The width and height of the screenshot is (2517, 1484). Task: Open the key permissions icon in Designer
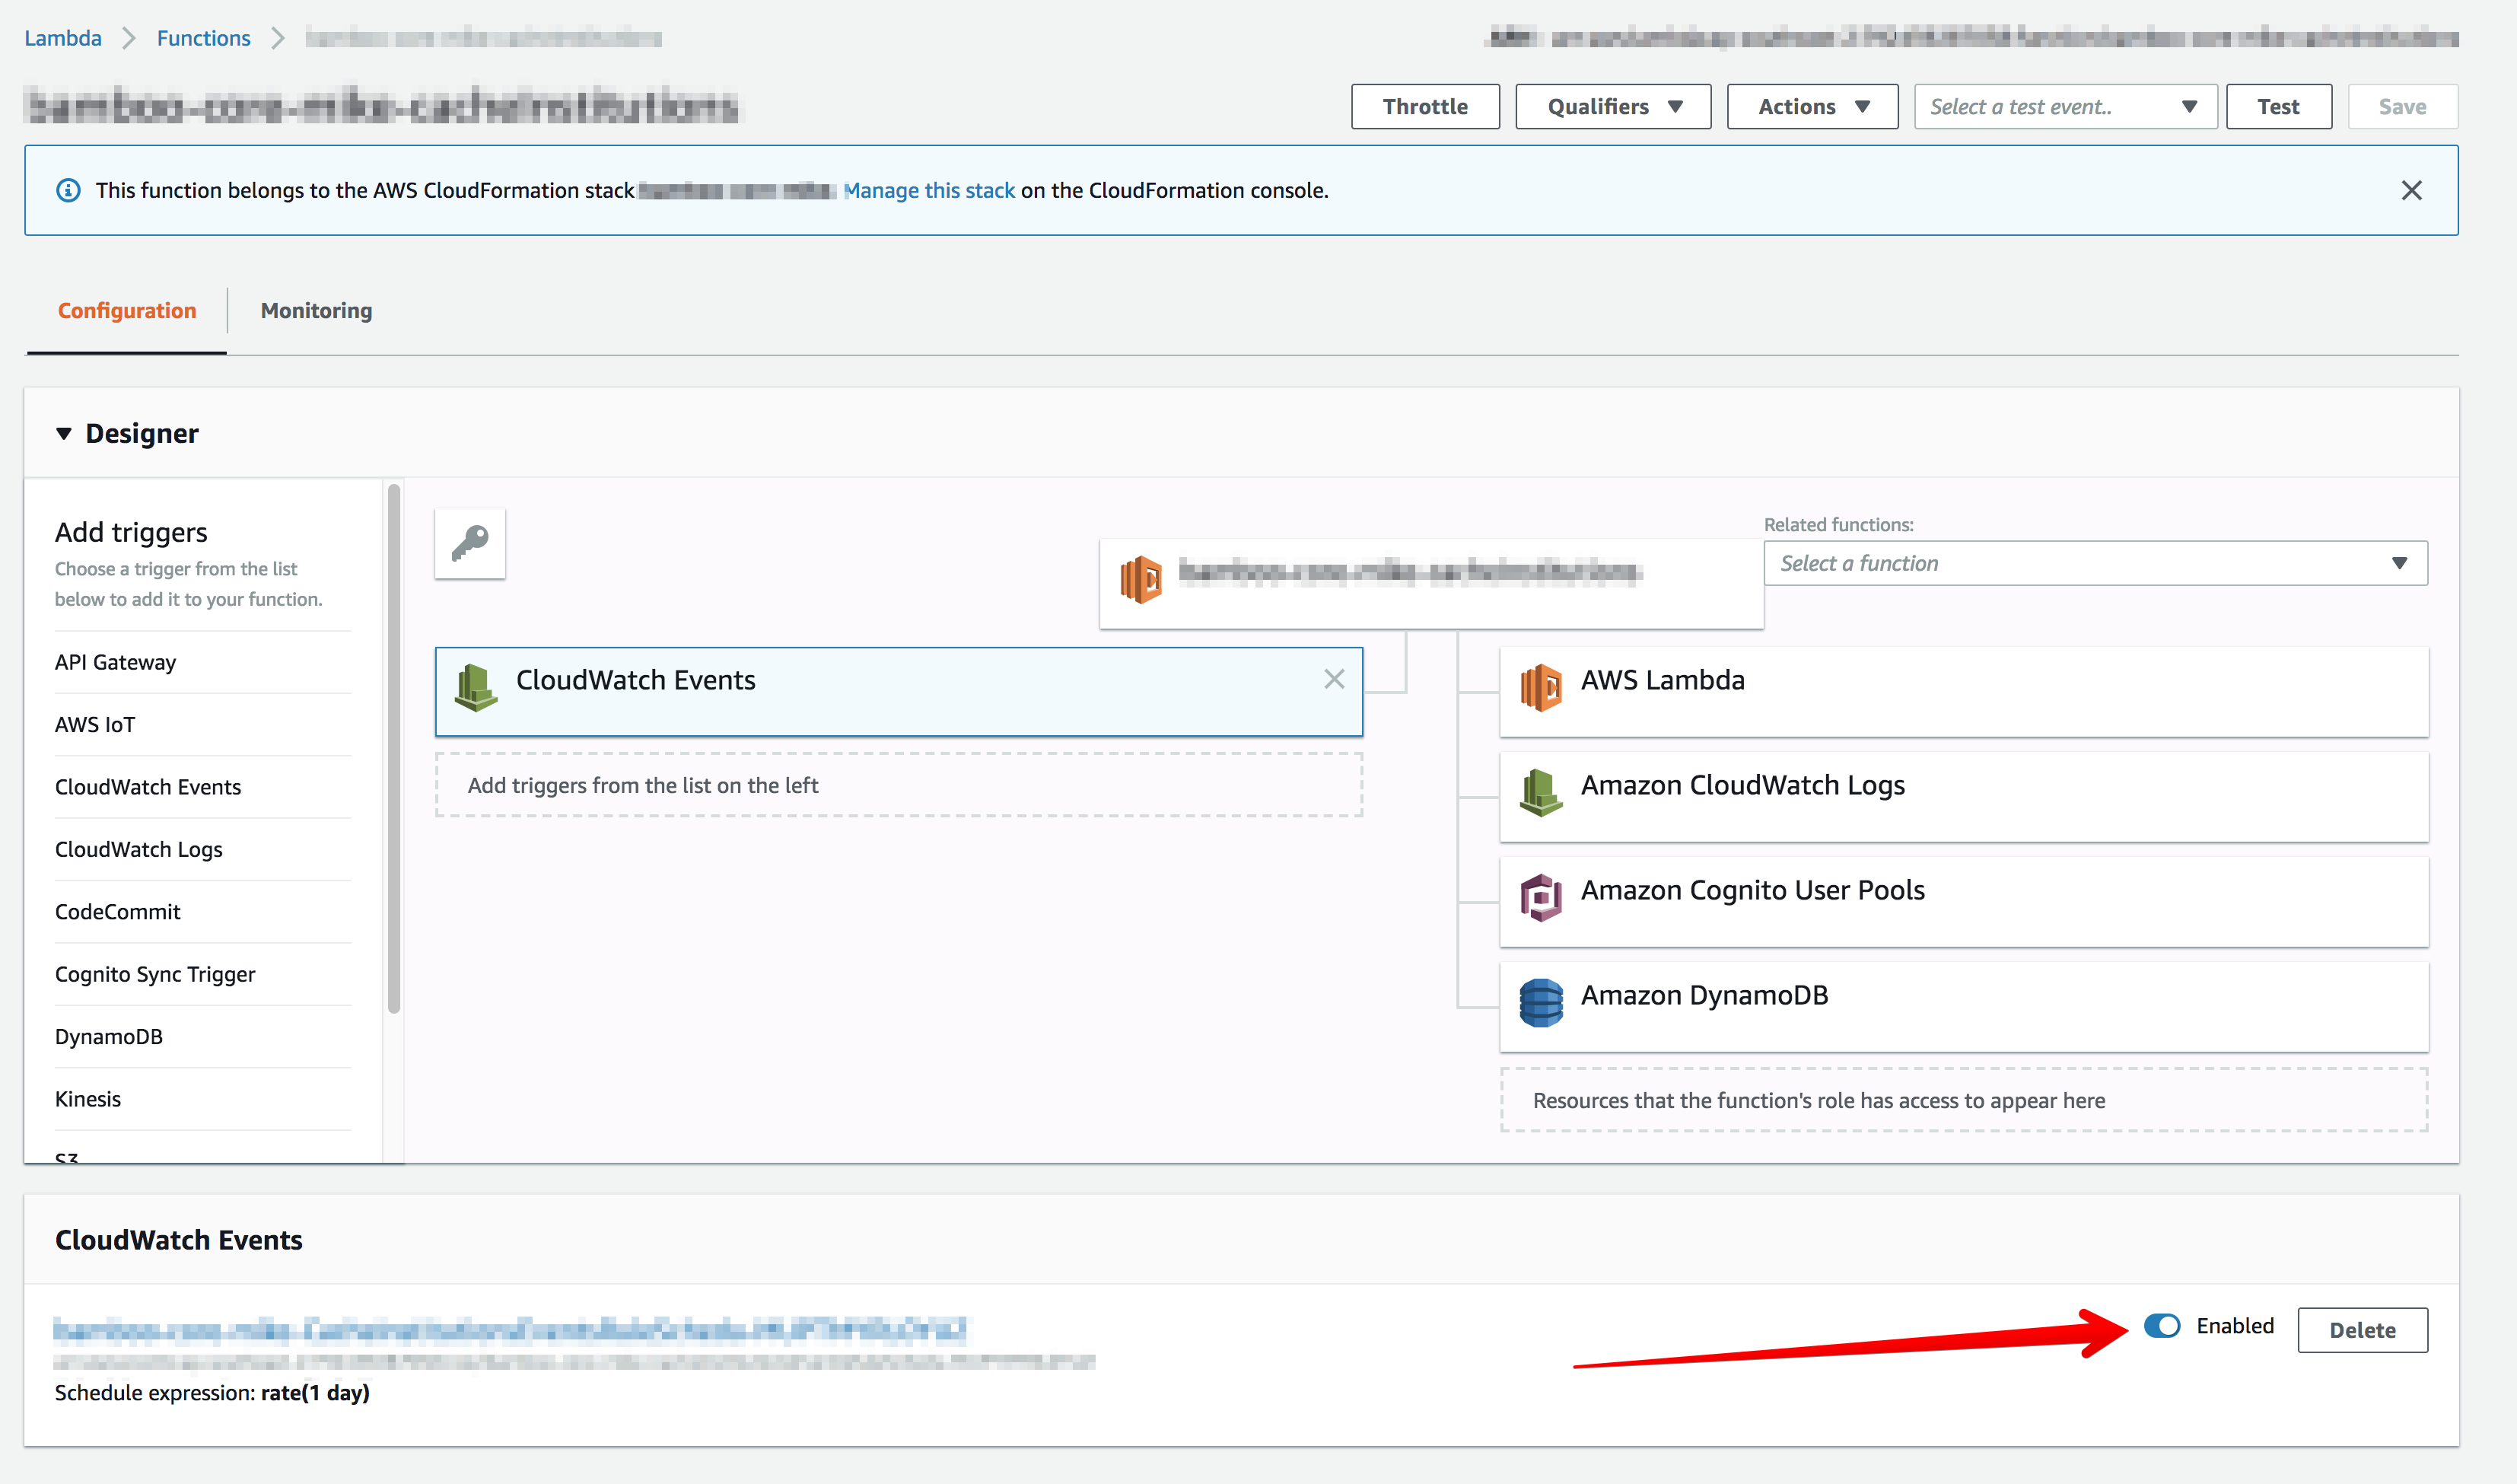point(469,543)
